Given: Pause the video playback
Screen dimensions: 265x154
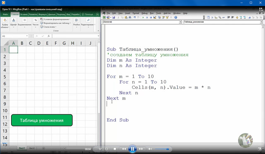Looking at the screenshot, I should coord(132,149).
